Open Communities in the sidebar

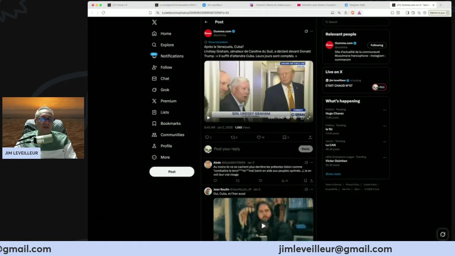point(168,135)
